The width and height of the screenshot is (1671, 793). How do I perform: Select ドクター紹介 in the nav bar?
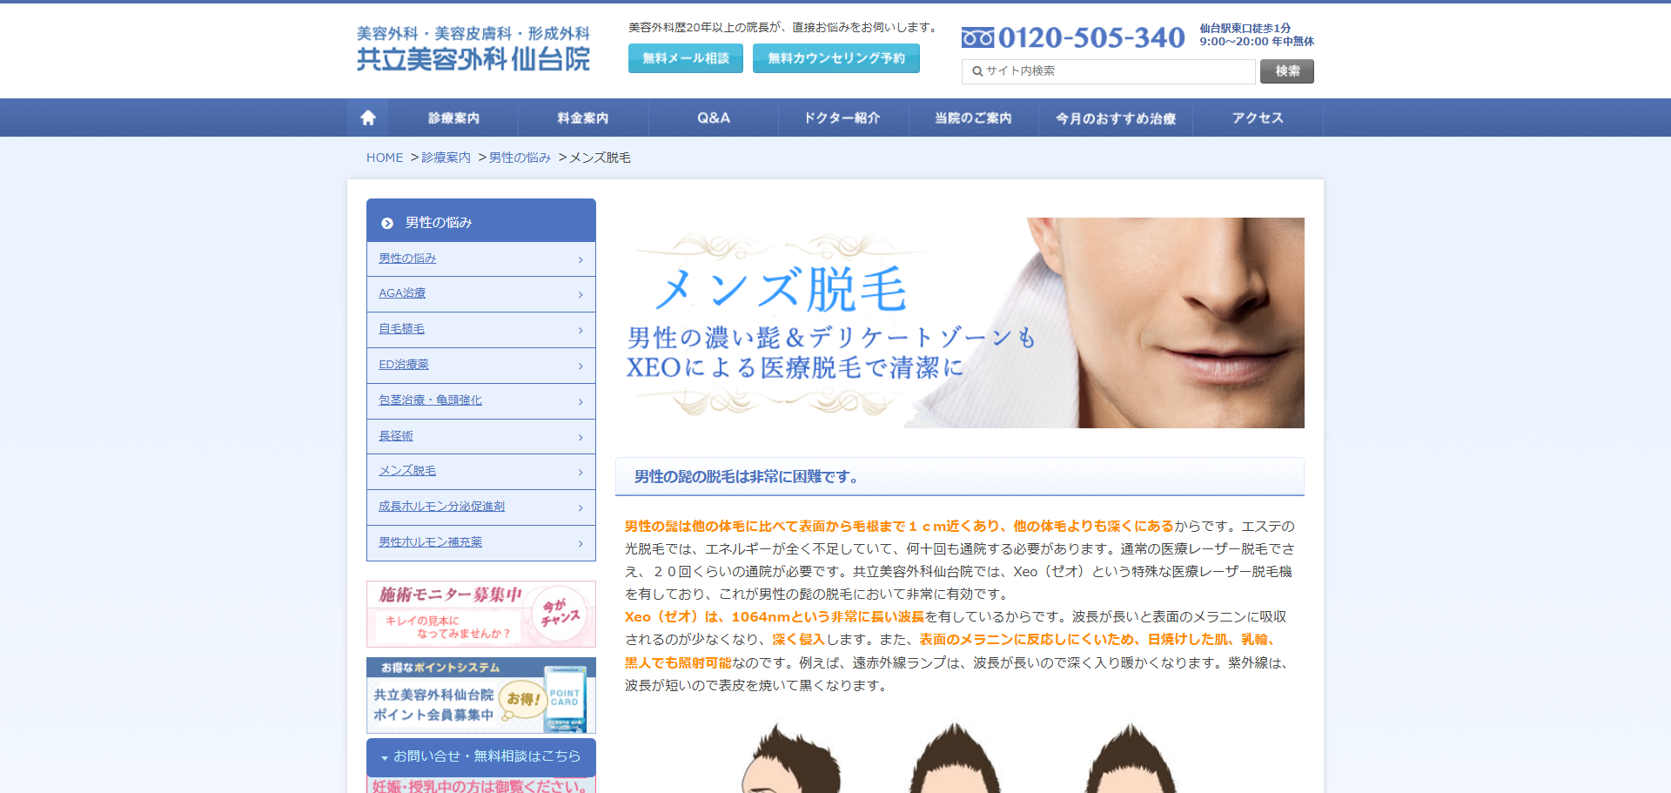pyautogui.click(x=842, y=118)
